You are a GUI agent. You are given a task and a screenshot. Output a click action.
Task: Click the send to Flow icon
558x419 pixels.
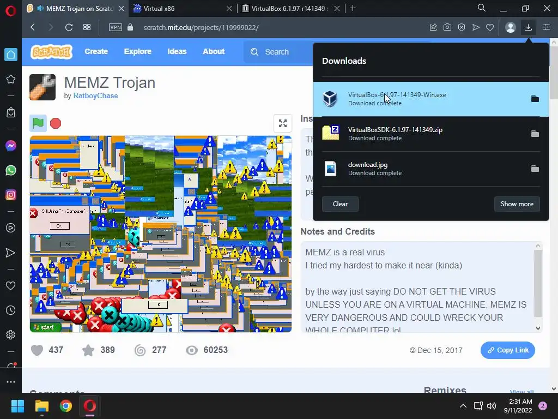[x=476, y=27]
